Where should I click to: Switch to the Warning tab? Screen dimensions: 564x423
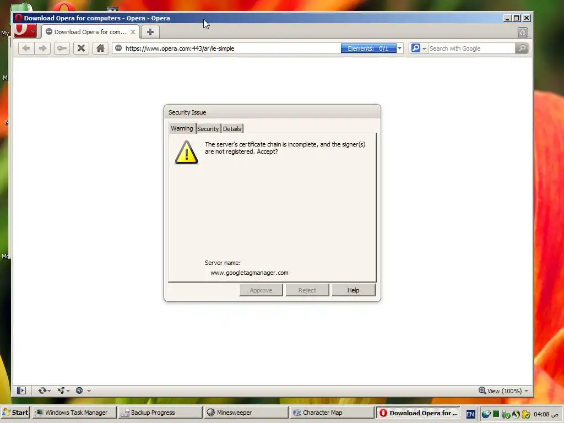pyautogui.click(x=182, y=128)
